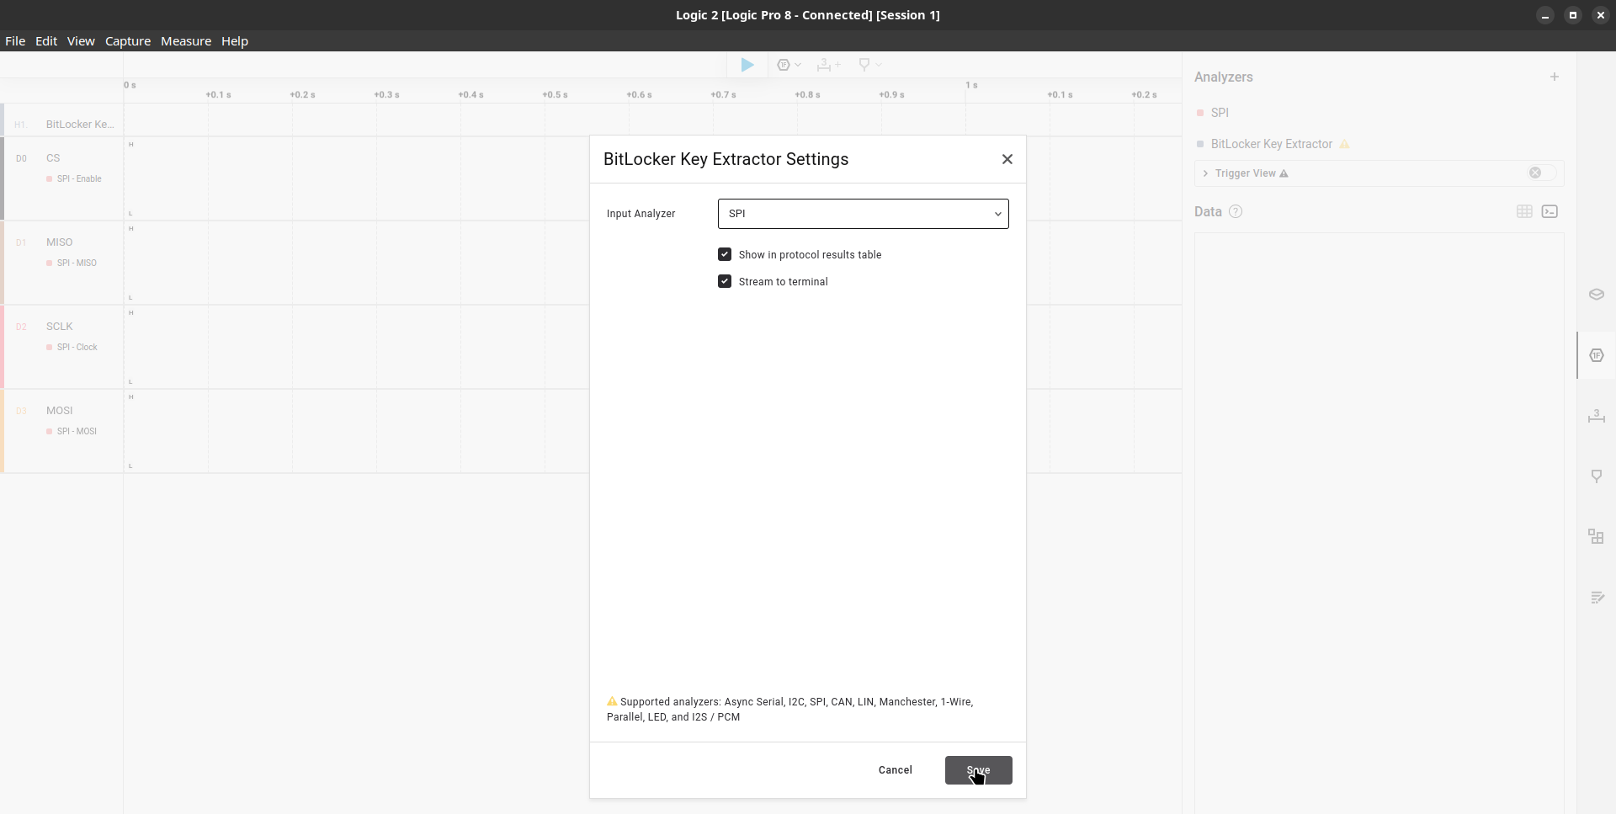This screenshot has height=814, width=1616.
Task: Click the 0 s mark on the timeline
Action: click(x=130, y=86)
